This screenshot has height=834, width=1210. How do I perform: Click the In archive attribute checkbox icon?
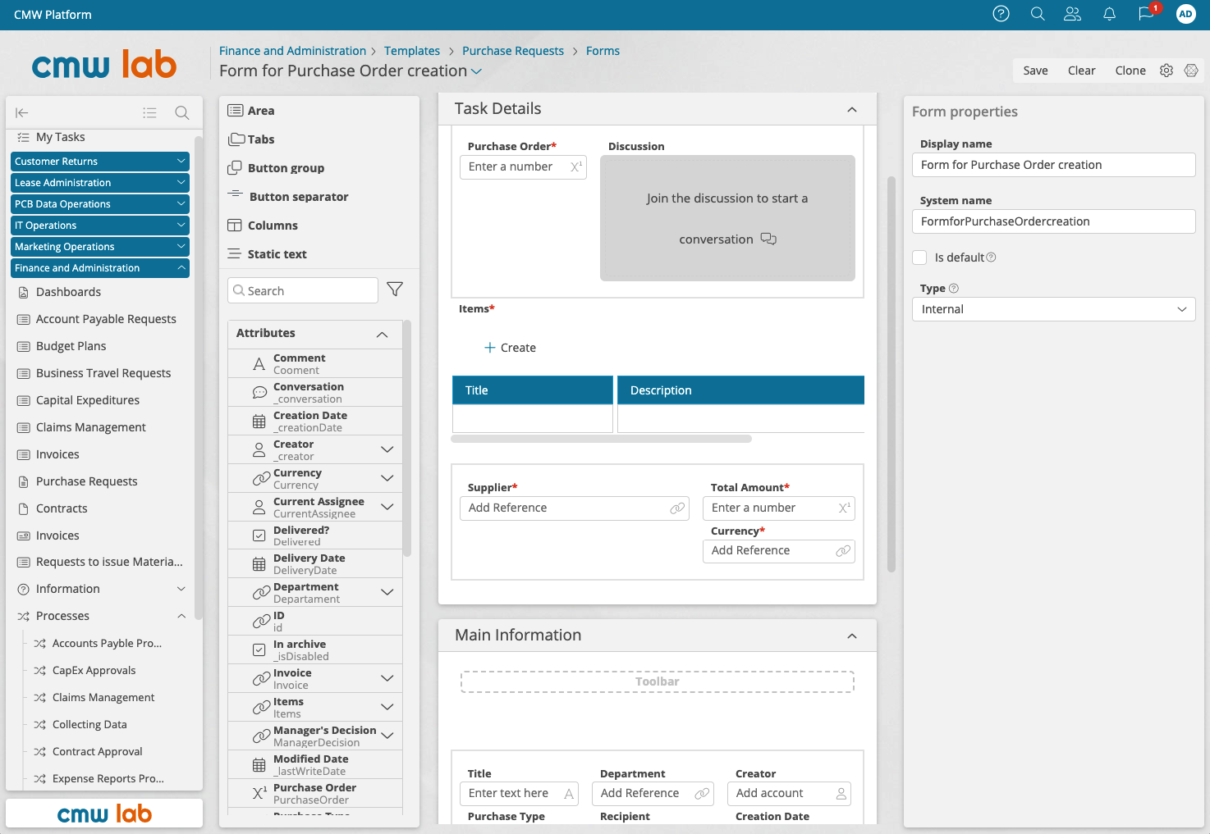pyautogui.click(x=259, y=650)
